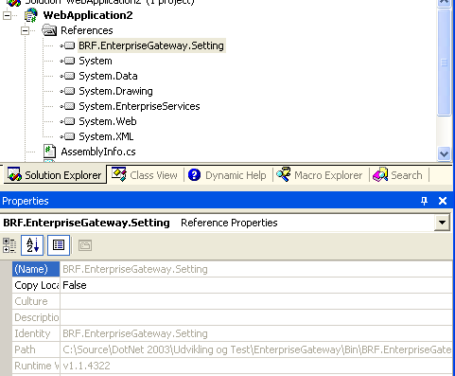Select the Copy Local property label

tap(36, 285)
